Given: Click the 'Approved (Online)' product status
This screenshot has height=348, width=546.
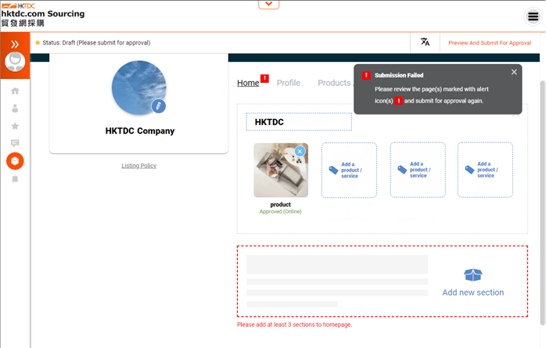Looking at the screenshot, I should click(x=280, y=212).
